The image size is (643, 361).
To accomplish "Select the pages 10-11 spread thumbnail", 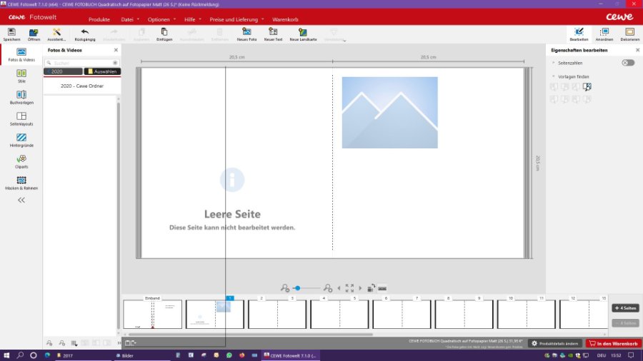I will 527,314.
